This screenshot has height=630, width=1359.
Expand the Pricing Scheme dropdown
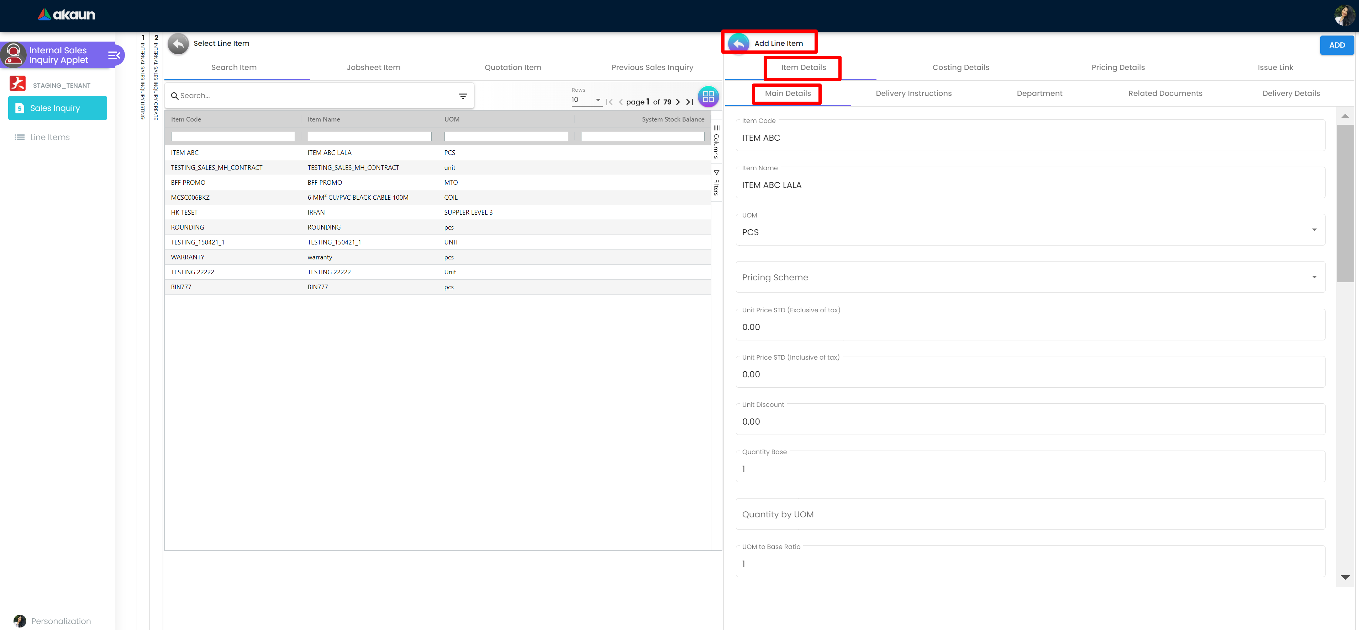click(1314, 277)
